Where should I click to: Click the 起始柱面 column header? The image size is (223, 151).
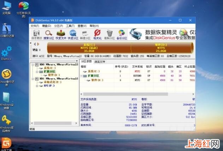[160, 67]
